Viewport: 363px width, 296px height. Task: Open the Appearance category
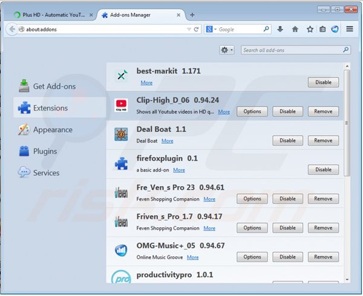[x=52, y=130]
